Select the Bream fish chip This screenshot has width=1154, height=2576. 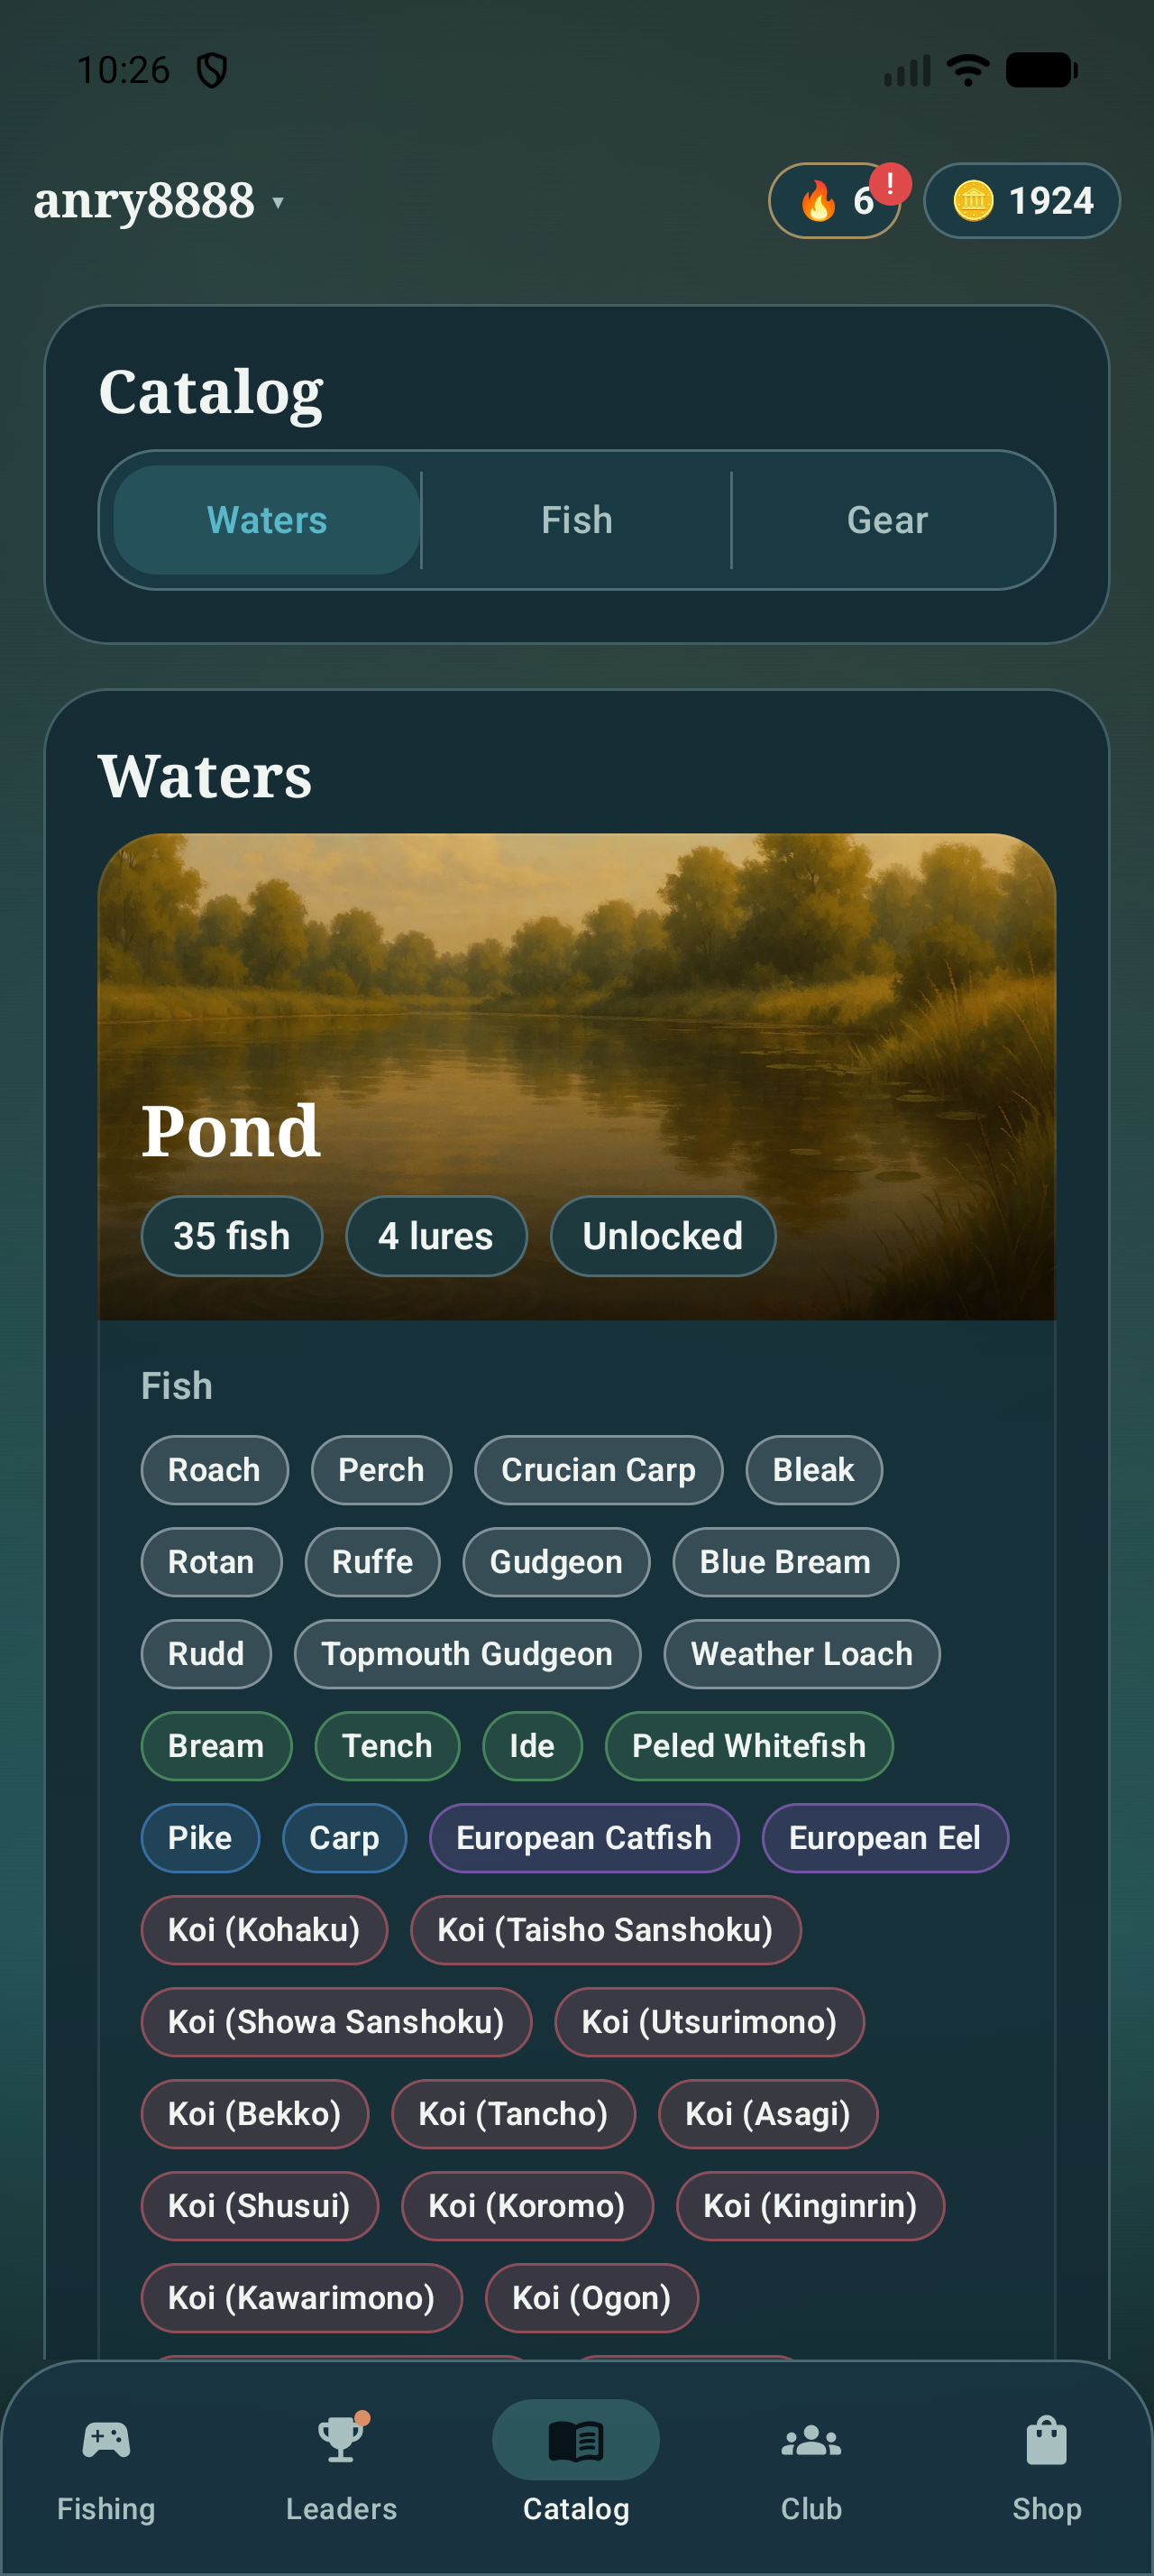coord(215,1745)
